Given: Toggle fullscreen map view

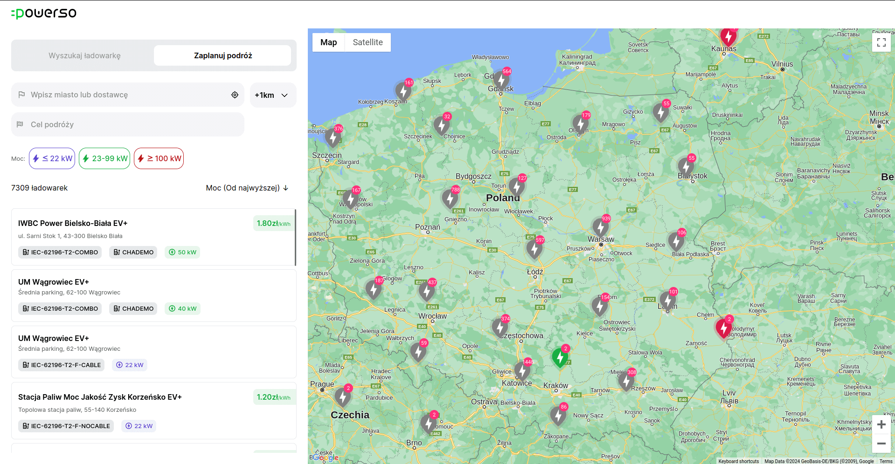Looking at the screenshot, I should (x=881, y=42).
